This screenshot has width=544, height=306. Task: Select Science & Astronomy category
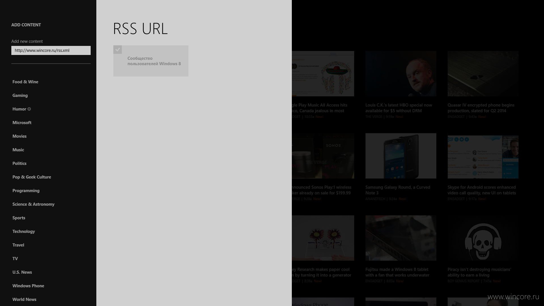pyautogui.click(x=33, y=204)
